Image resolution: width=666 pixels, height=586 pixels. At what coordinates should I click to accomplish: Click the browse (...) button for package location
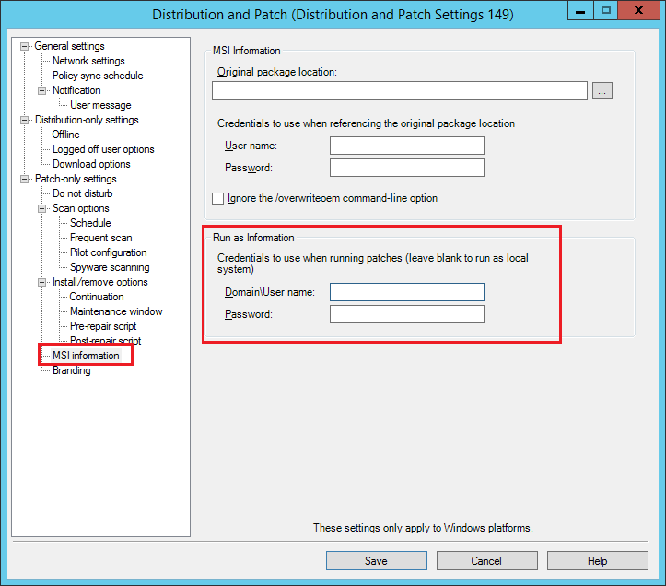[x=602, y=90]
